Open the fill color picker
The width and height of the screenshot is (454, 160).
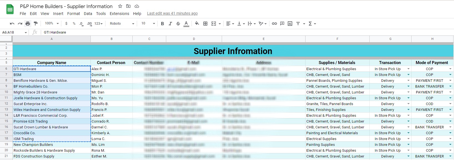click(197, 24)
